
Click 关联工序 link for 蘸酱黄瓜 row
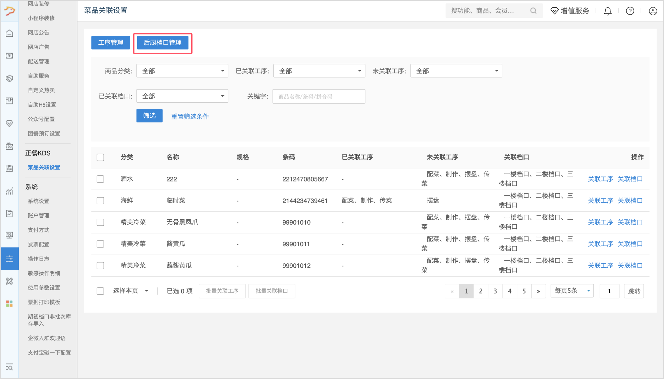[x=600, y=266]
